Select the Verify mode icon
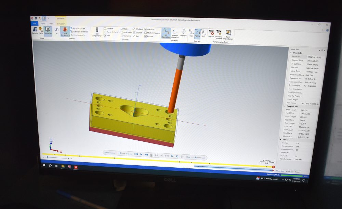Viewport: 342px width, 209px height. [41, 31]
